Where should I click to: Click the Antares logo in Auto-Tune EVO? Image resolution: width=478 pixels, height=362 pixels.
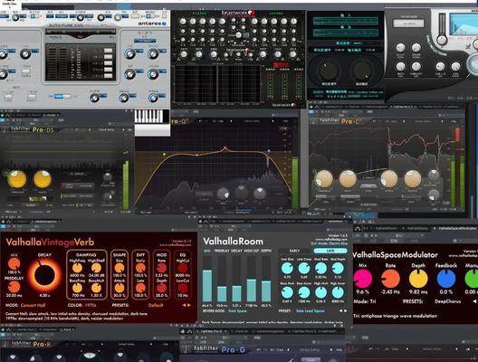click(152, 24)
